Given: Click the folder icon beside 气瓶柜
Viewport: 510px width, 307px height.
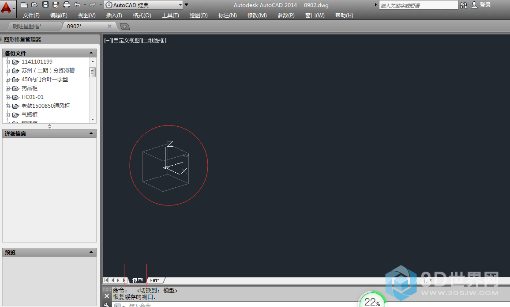Looking at the screenshot, I should 15,114.
